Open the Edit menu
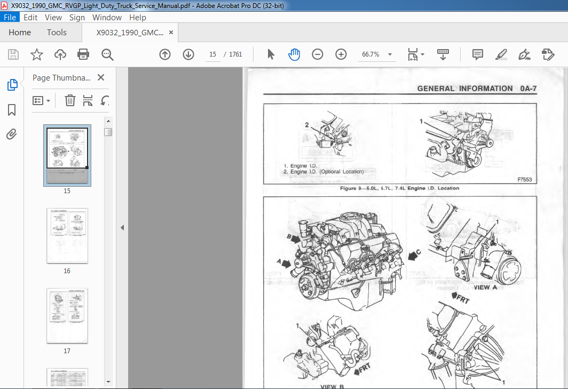The width and height of the screenshot is (568, 389). click(30, 18)
